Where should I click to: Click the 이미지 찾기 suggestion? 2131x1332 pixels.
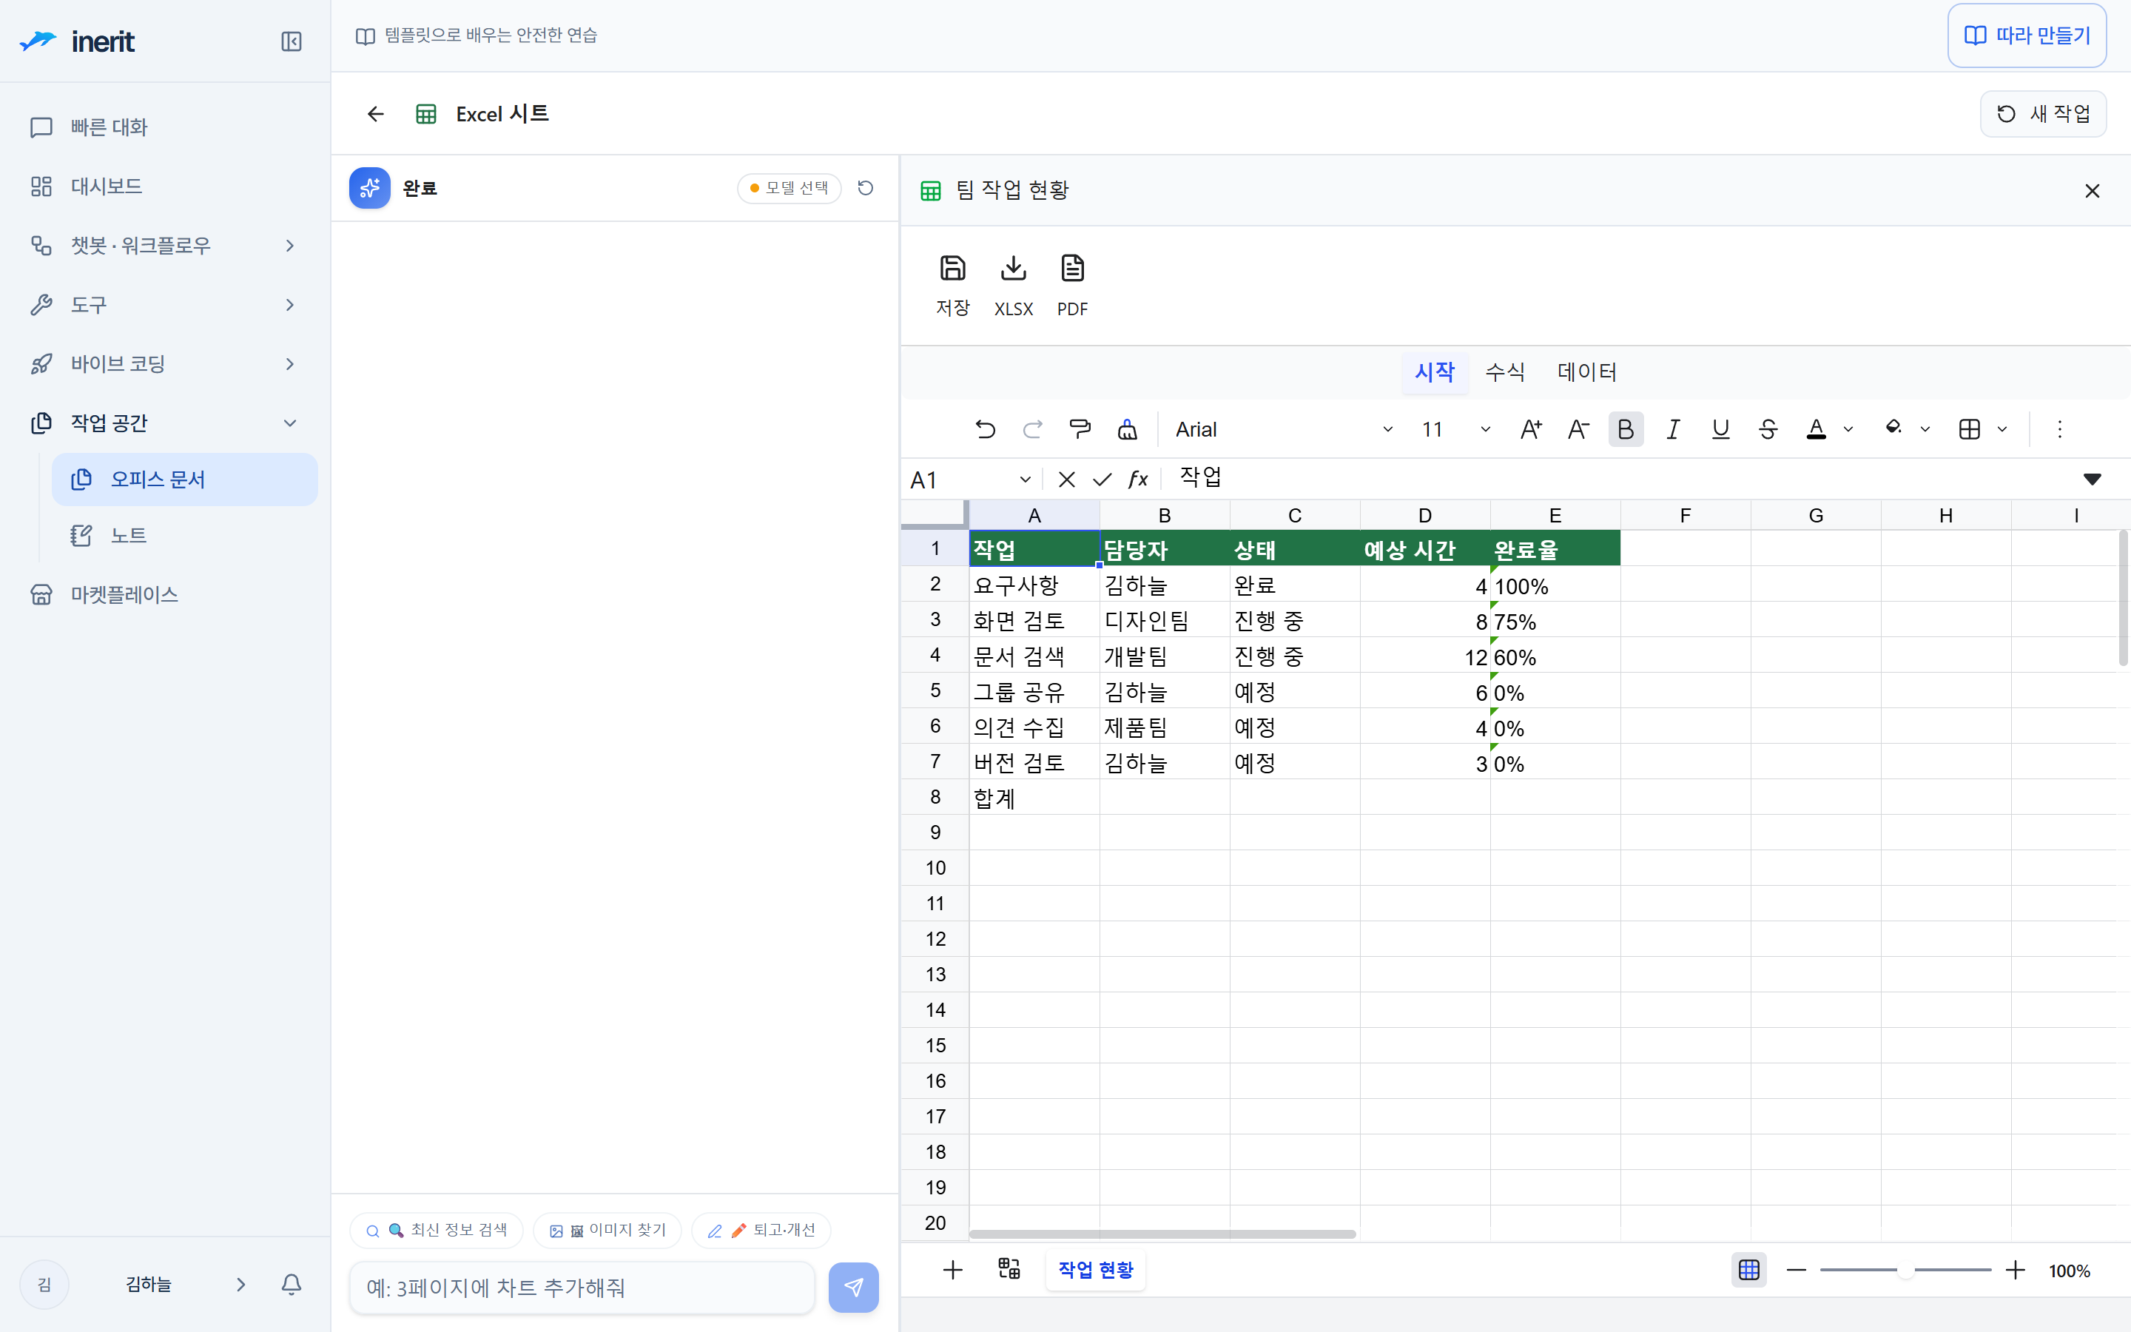(607, 1231)
